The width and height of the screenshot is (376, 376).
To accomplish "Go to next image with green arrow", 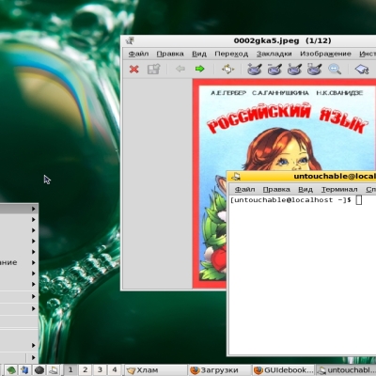I will point(199,69).
